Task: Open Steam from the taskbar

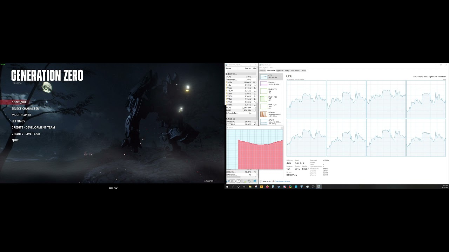Action: 279,187
